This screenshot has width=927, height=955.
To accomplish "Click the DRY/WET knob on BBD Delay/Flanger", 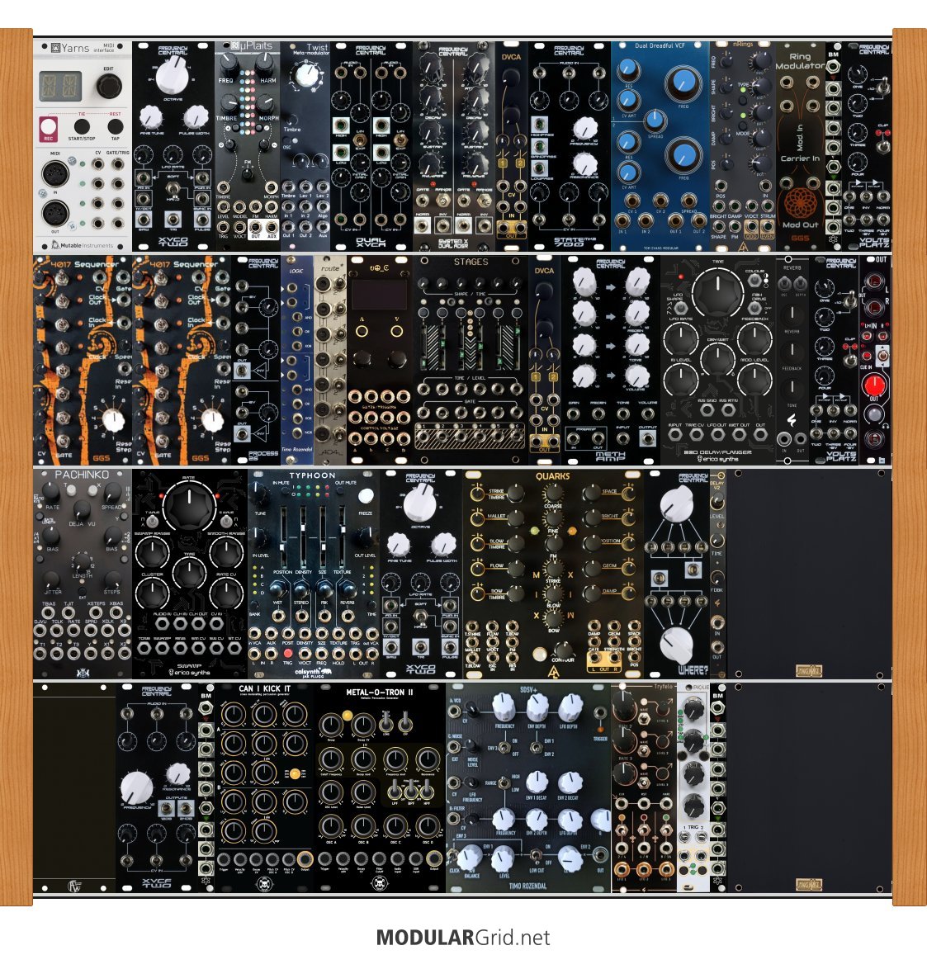I will coord(718,359).
